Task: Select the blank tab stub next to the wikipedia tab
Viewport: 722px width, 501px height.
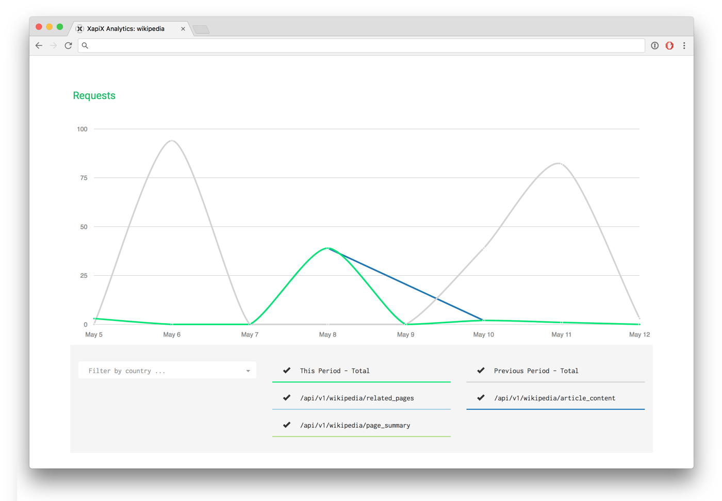Action: coord(201,29)
